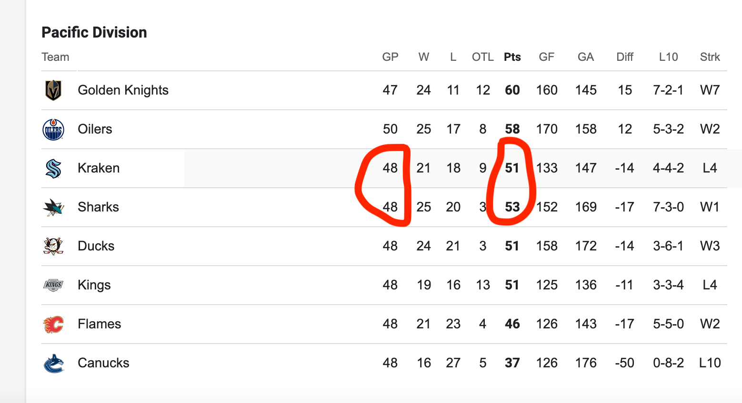
Task: Sort by the GP column header
Action: tap(390, 57)
